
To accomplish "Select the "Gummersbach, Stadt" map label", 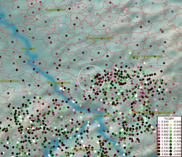I will click(99, 38).
